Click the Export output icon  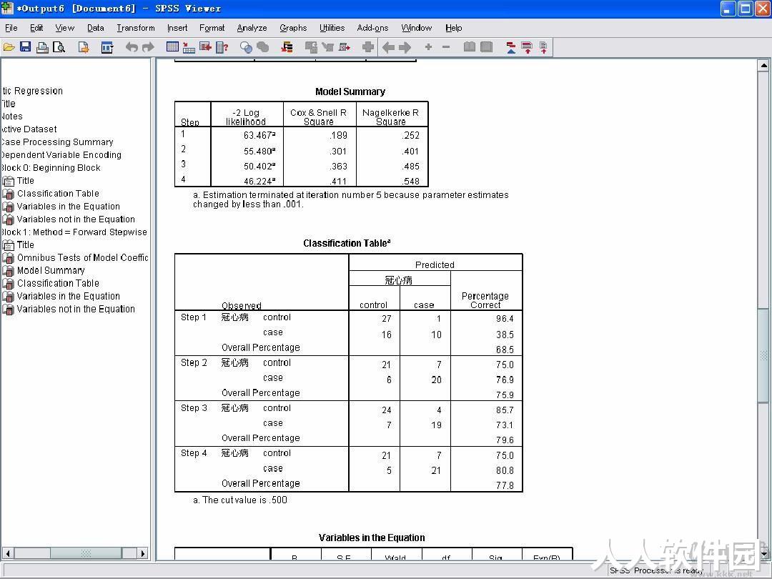(x=84, y=47)
